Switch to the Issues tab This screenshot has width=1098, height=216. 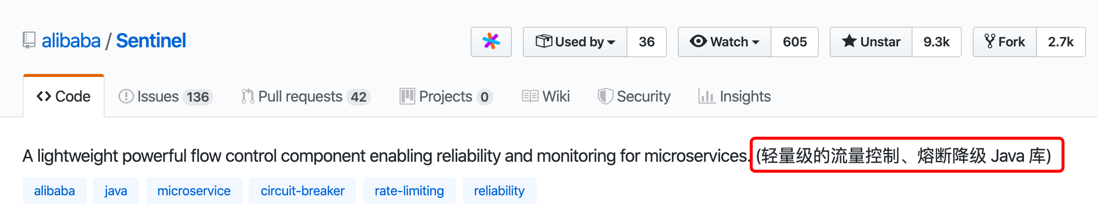point(165,97)
